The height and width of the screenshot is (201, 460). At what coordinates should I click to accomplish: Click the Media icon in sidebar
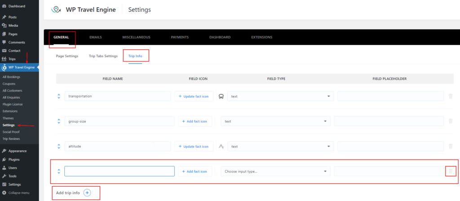click(4, 26)
